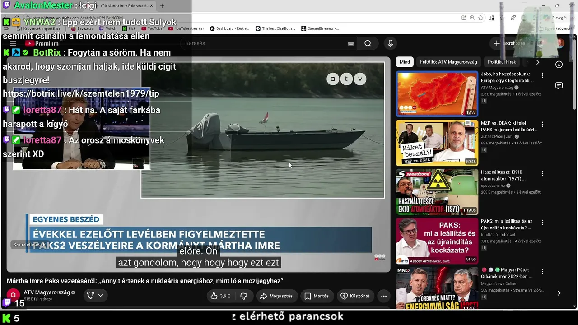
Task: Open options for 'PAKS: mi a leállítás' video
Action: point(542,223)
